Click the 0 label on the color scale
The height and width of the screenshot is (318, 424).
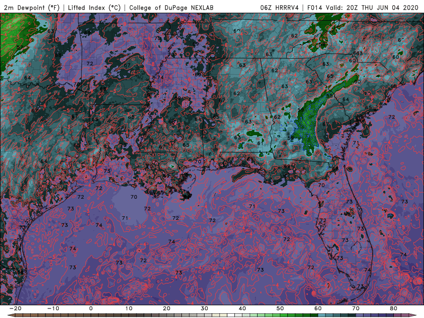coord(91,308)
